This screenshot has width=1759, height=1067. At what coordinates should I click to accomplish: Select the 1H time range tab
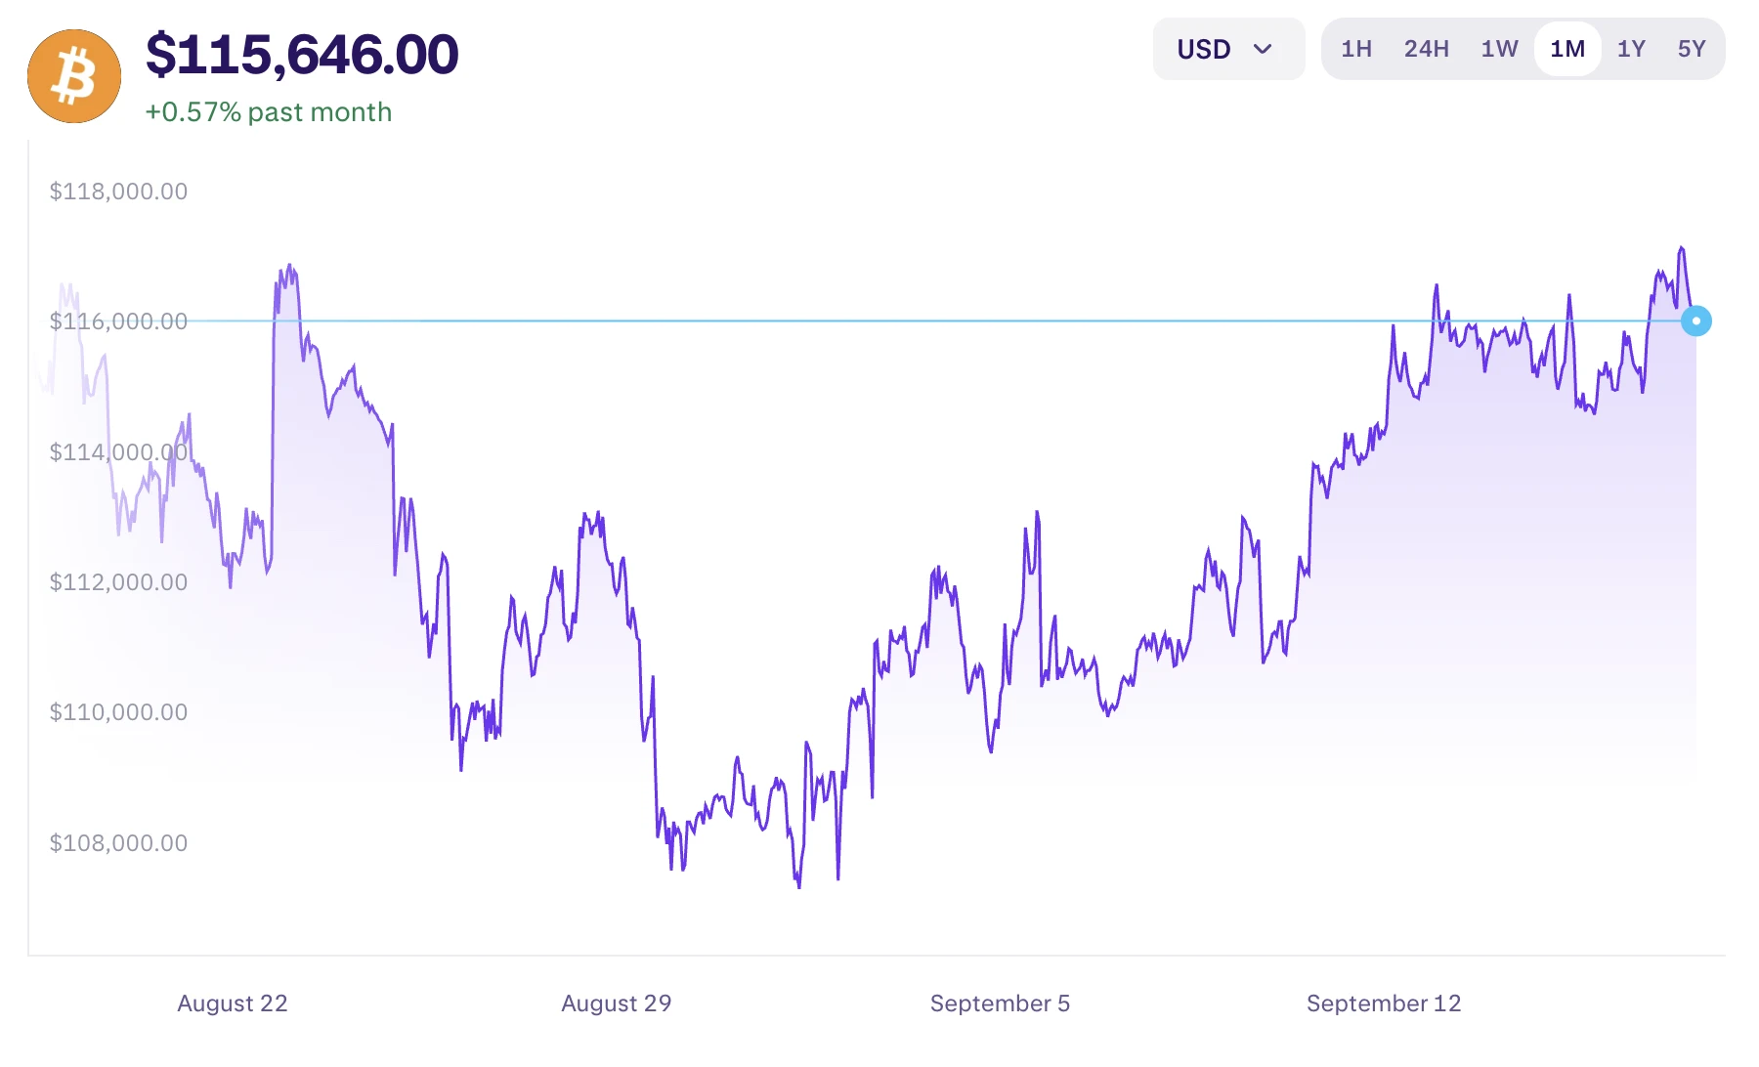[1355, 49]
